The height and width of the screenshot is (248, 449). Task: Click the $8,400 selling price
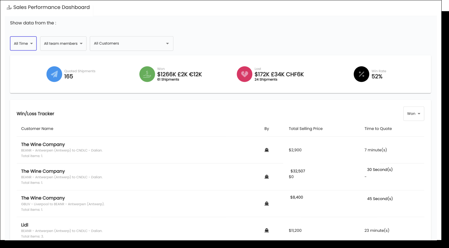296,197
